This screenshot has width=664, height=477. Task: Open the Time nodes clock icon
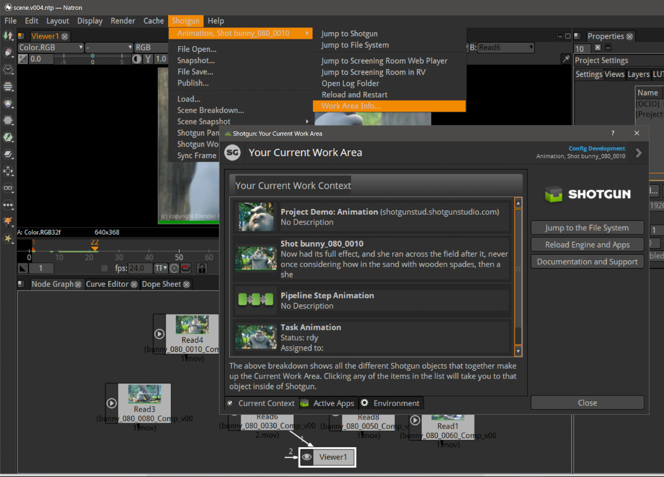8,69
